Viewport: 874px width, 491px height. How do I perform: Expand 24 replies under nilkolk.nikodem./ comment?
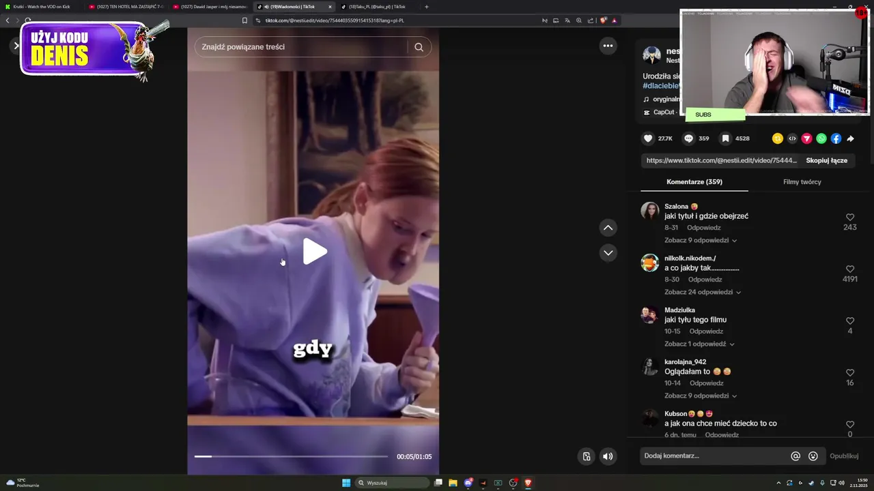pyautogui.click(x=703, y=292)
